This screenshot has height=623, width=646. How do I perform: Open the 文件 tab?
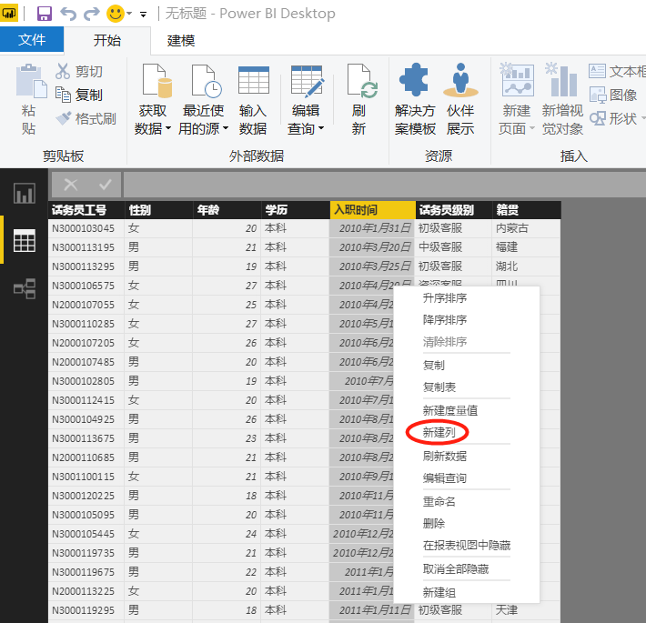[32, 39]
